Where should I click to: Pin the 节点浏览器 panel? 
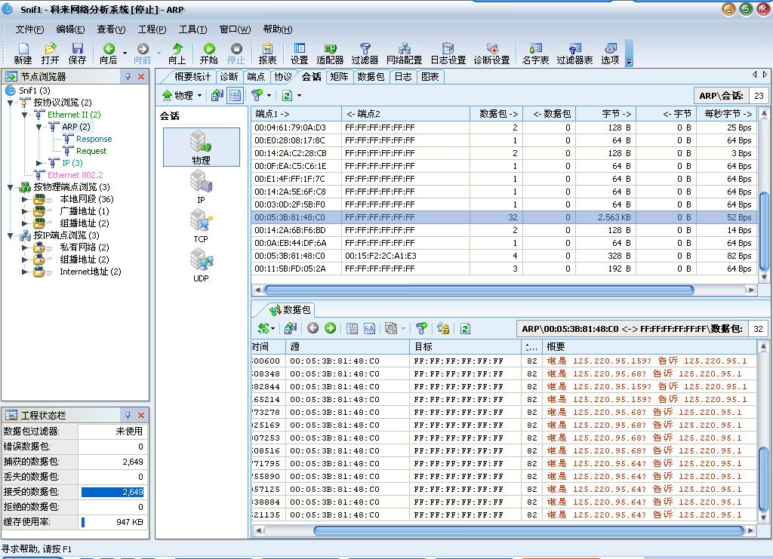[x=128, y=77]
